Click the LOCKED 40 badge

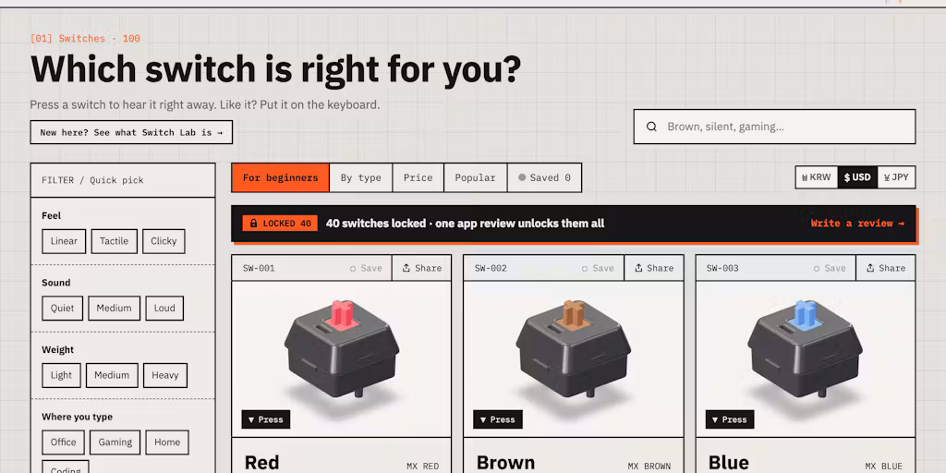[x=280, y=224]
